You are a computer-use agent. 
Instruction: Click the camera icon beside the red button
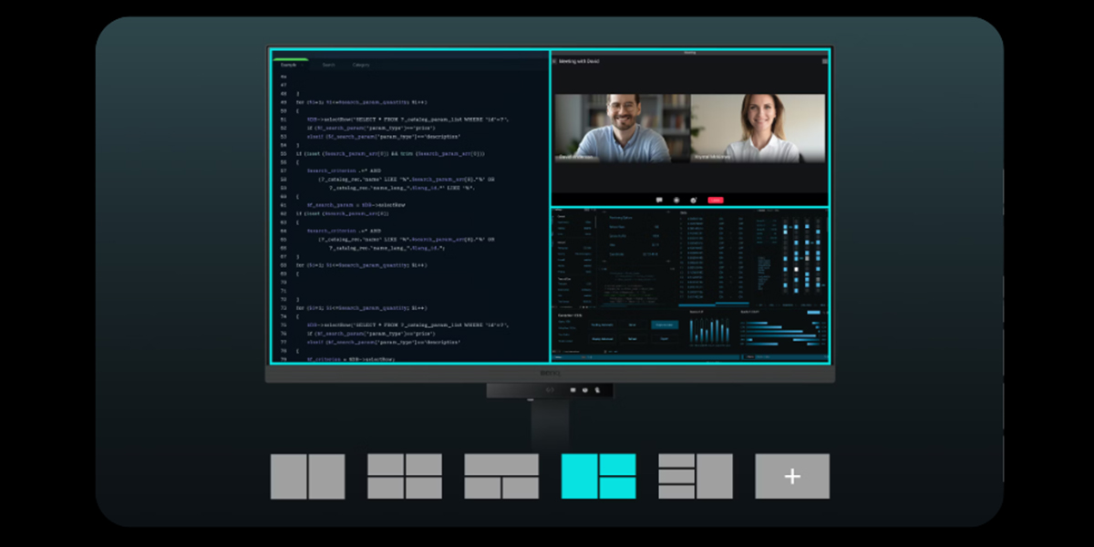tap(694, 200)
